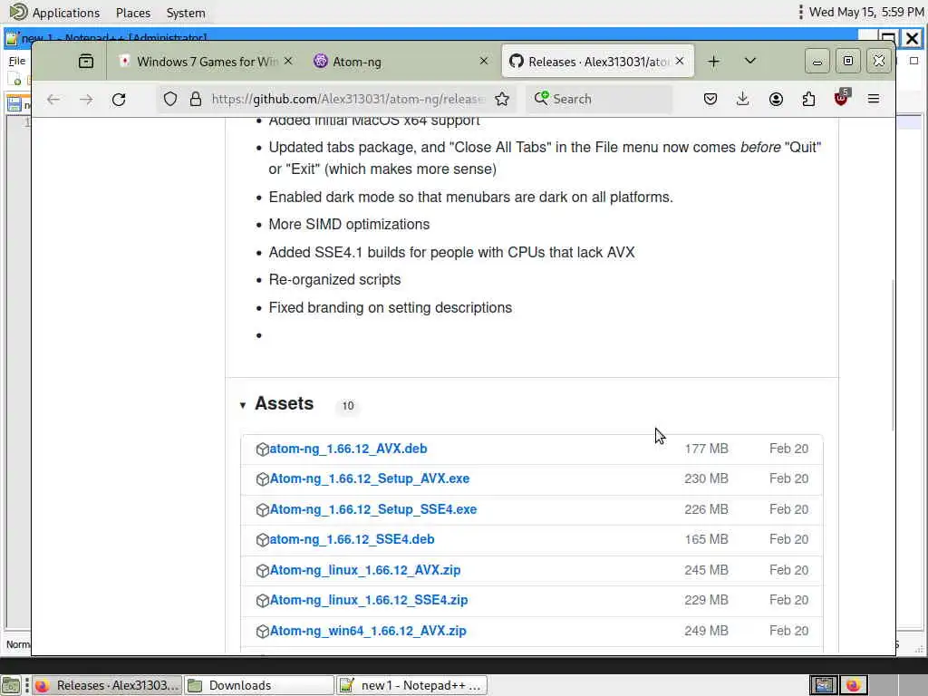The height and width of the screenshot is (696, 928).
Task: Close the Atom-ng tab
Action: pyautogui.click(x=484, y=61)
